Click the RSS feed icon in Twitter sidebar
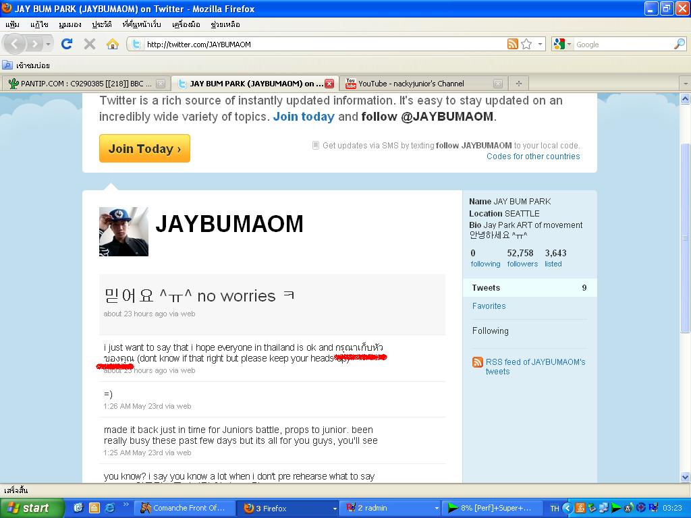691x518 pixels. [478, 362]
